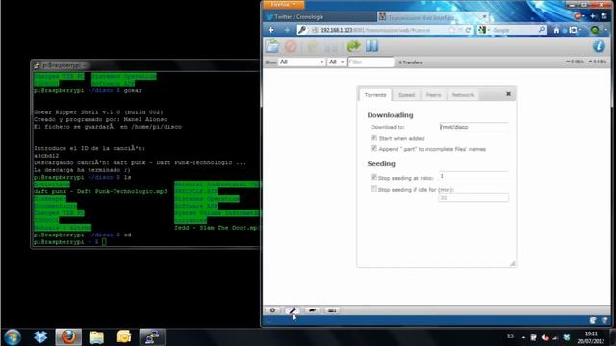Screen dimensions: 616x346
Task: Open new tab with plus button
Action: pos(593,16)
